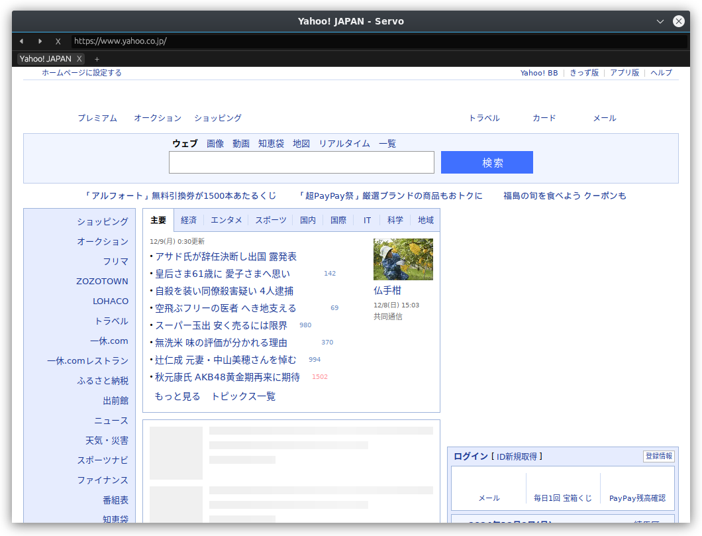This screenshot has height=536, width=702.
Task: Open the 一覧 search options
Action: pos(387,143)
